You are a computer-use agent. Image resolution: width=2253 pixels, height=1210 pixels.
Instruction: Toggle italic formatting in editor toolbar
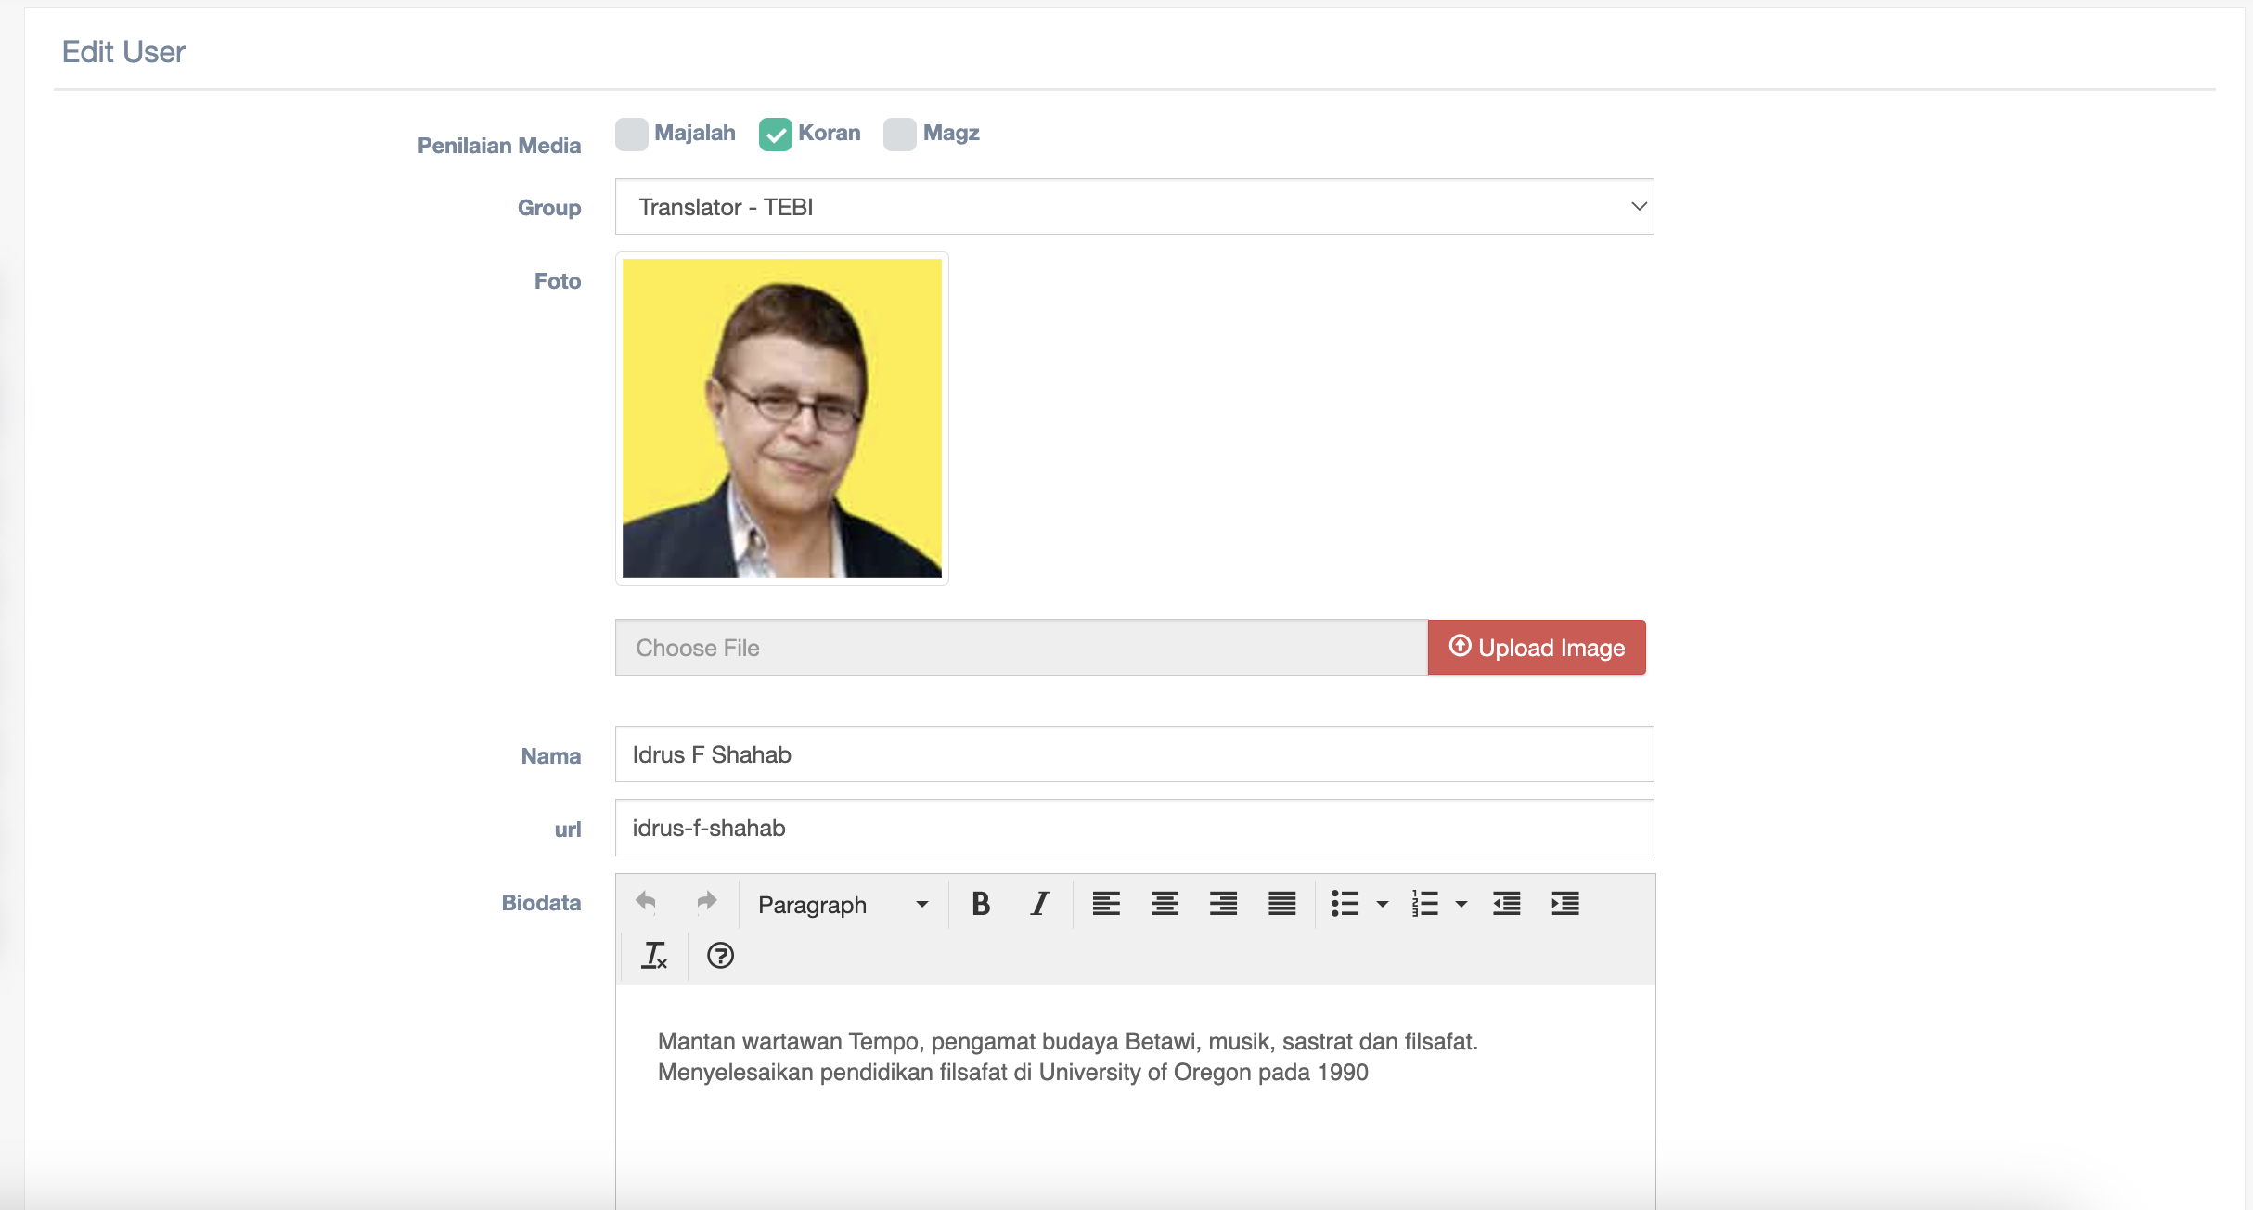coord(1040,903)
